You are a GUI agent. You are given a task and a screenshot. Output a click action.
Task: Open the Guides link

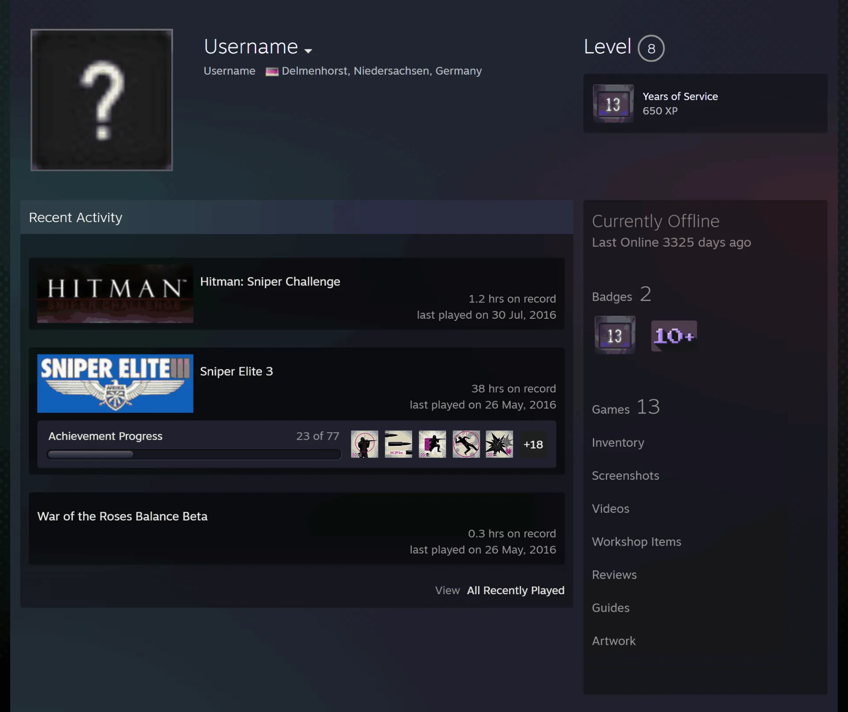click(610, 608)
